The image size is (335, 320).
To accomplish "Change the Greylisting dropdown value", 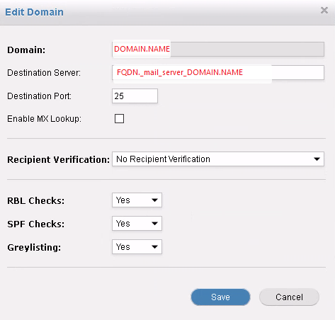I will [137, 247].
